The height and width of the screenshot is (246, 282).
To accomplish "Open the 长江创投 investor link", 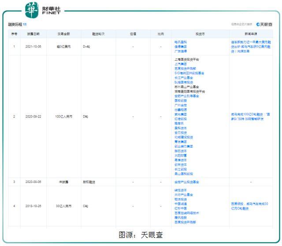I will (181, 169).
